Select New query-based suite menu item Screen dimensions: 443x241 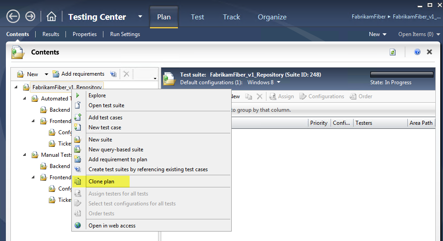coord(116,150)
